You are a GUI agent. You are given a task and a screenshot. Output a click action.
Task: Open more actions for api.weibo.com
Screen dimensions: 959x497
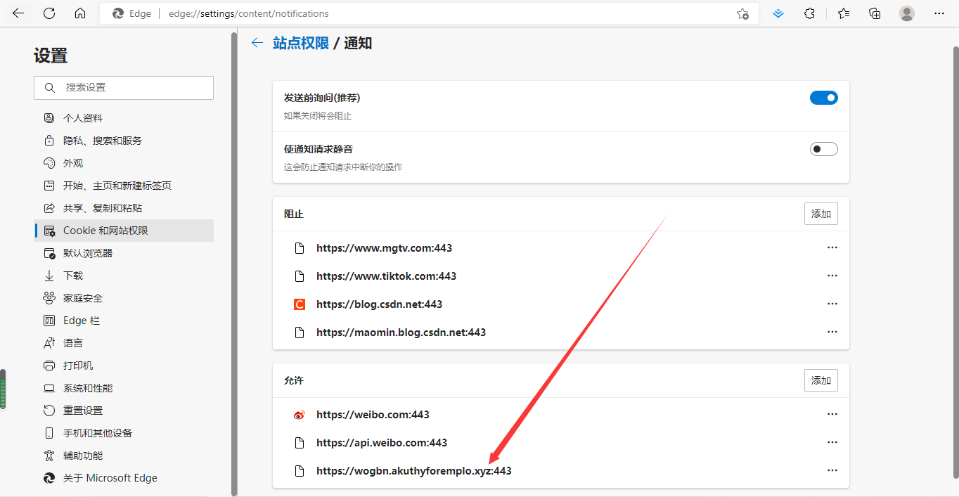[832, 442]
